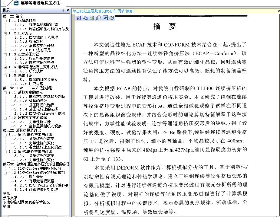
Task: Open 1.4.1 研究现状
Action: tap(29, 71)
